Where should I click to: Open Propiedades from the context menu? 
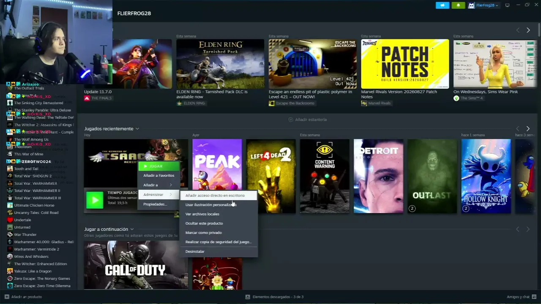pos(158,204)
